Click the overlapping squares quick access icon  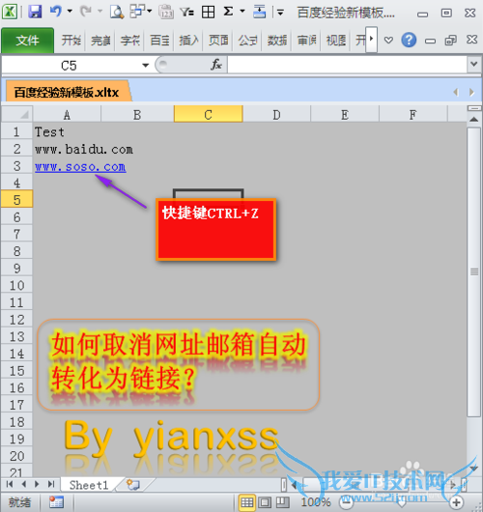click(x=137, y=12)
